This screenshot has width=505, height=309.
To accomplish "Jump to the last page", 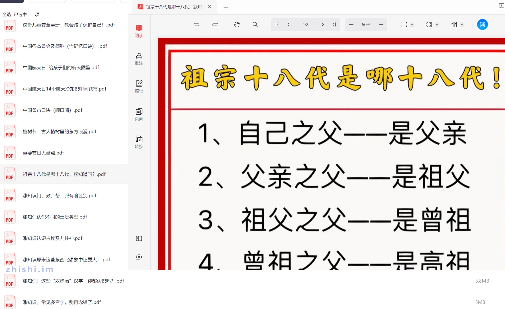I will pyautogui.click(x=334, y=24).
